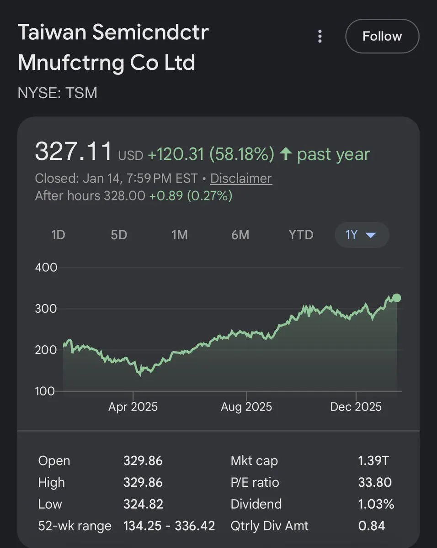Click the green endpoint dot on chart
Screen dimensions: 437x548
397,298
